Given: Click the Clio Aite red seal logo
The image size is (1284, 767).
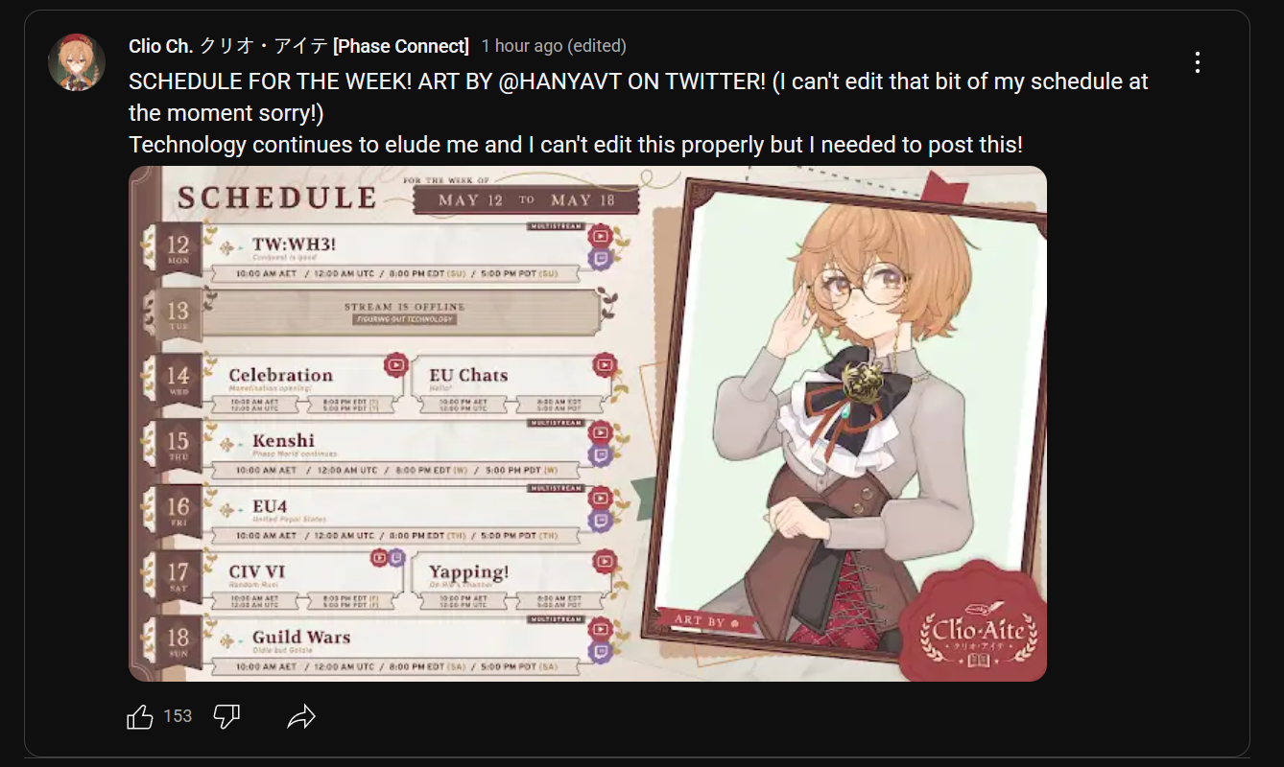Looking at the screenshot, I should pyautogui.click(x=979, y=626).
